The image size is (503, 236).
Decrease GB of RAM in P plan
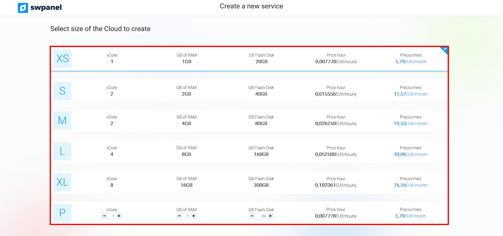(179, 216)
